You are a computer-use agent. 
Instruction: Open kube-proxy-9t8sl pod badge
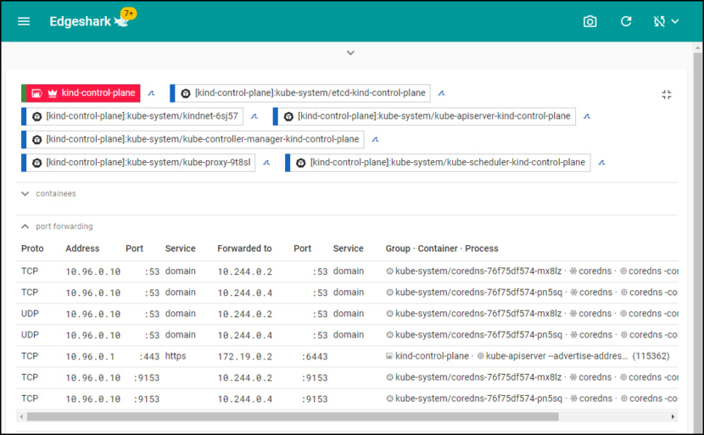tap(138, 163)
